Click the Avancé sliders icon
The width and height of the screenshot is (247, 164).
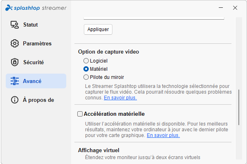point(15,81)
